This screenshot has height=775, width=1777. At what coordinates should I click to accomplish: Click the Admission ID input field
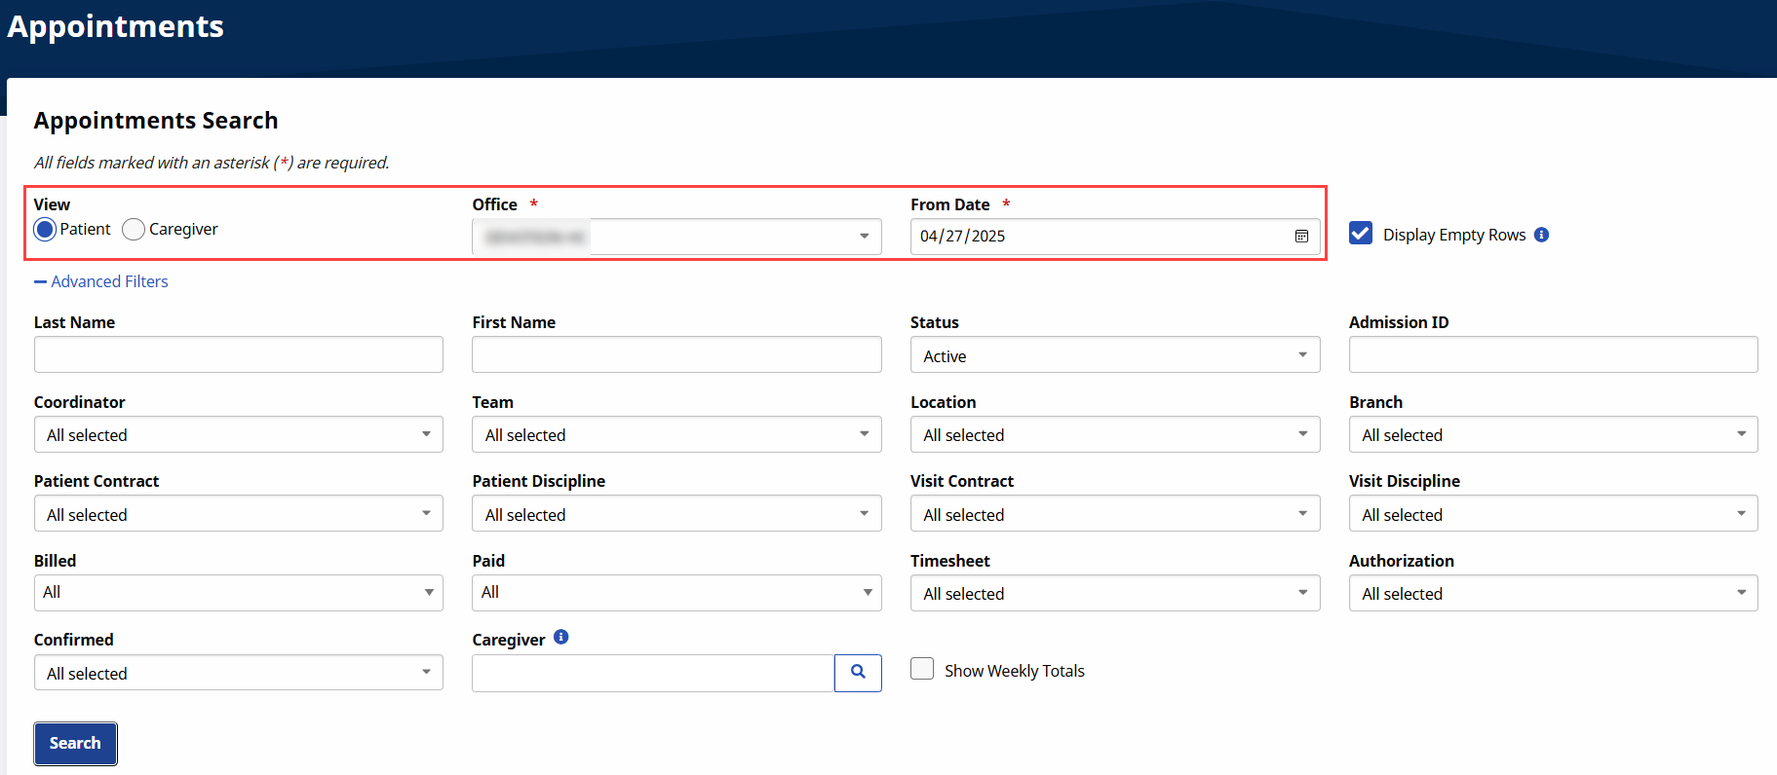pos(1552,355)
